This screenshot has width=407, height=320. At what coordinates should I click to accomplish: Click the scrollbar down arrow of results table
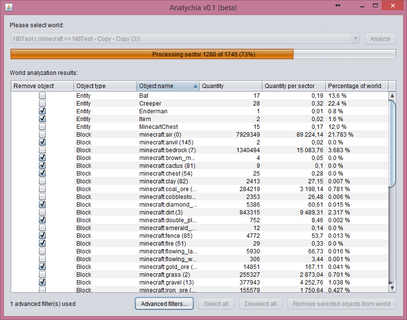392,288
